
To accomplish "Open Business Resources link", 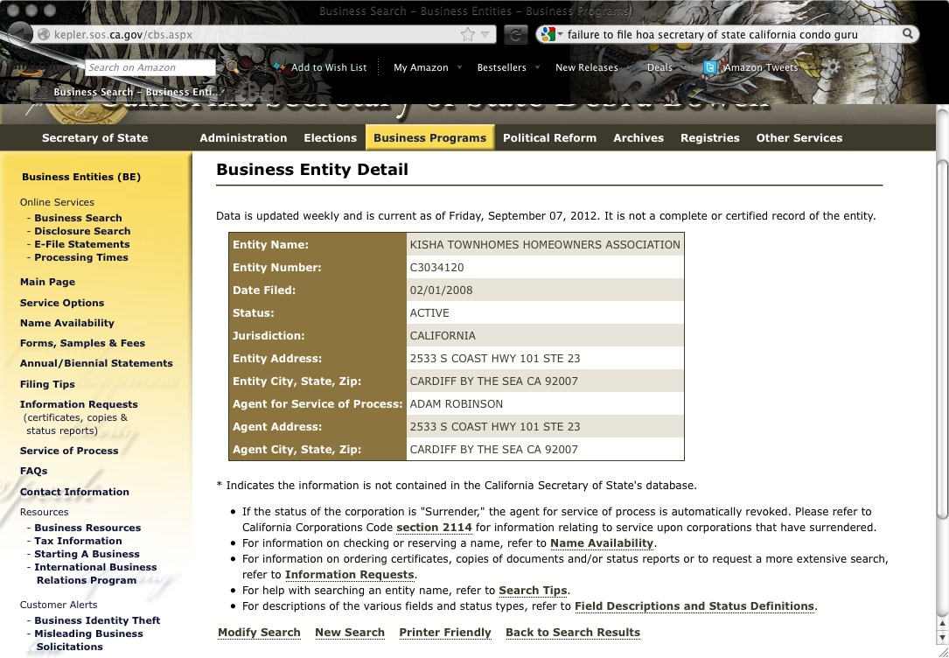I will point(87,528).
